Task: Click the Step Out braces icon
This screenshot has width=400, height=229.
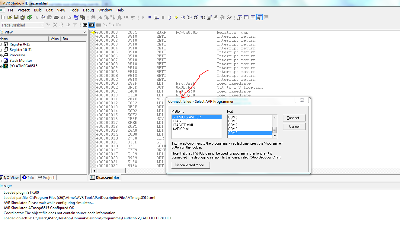Action: (196, 17)
